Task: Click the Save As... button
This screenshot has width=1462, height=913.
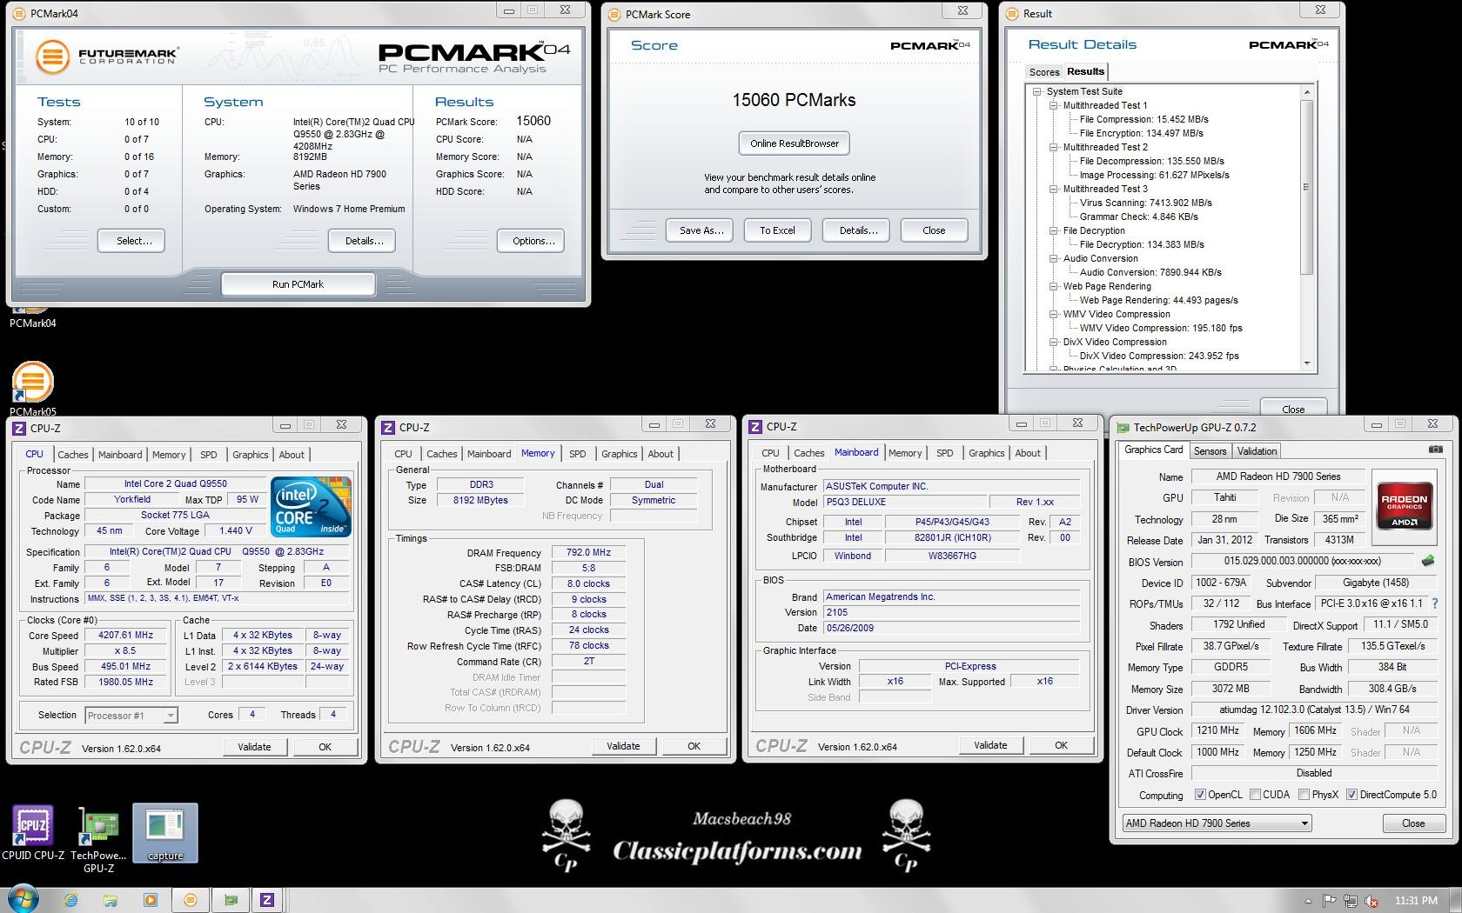Action: (x=701, y=230)
